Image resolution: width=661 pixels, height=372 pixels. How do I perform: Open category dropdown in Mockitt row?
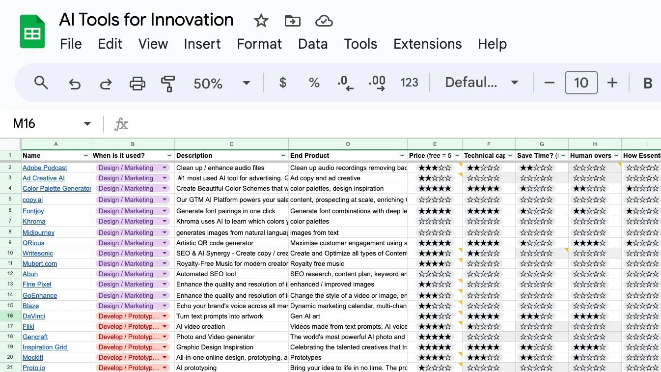click(x=165, y=357)
